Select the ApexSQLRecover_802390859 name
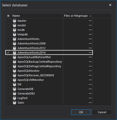Image resolution: width=117 pixels, height=120 pixels. [x=36, y=75]
